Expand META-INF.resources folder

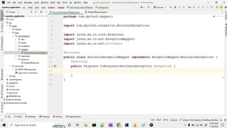(x=13, y=69)
